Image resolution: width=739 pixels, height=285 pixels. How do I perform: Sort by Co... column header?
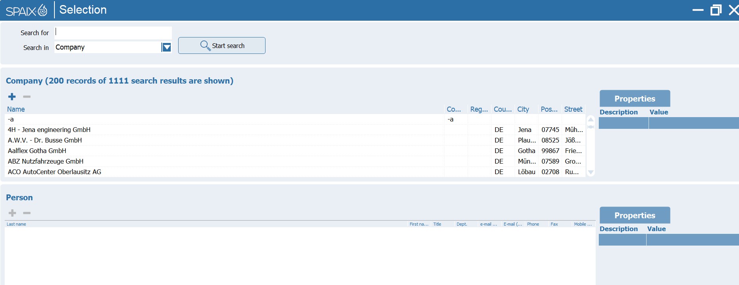click(454, 109)
